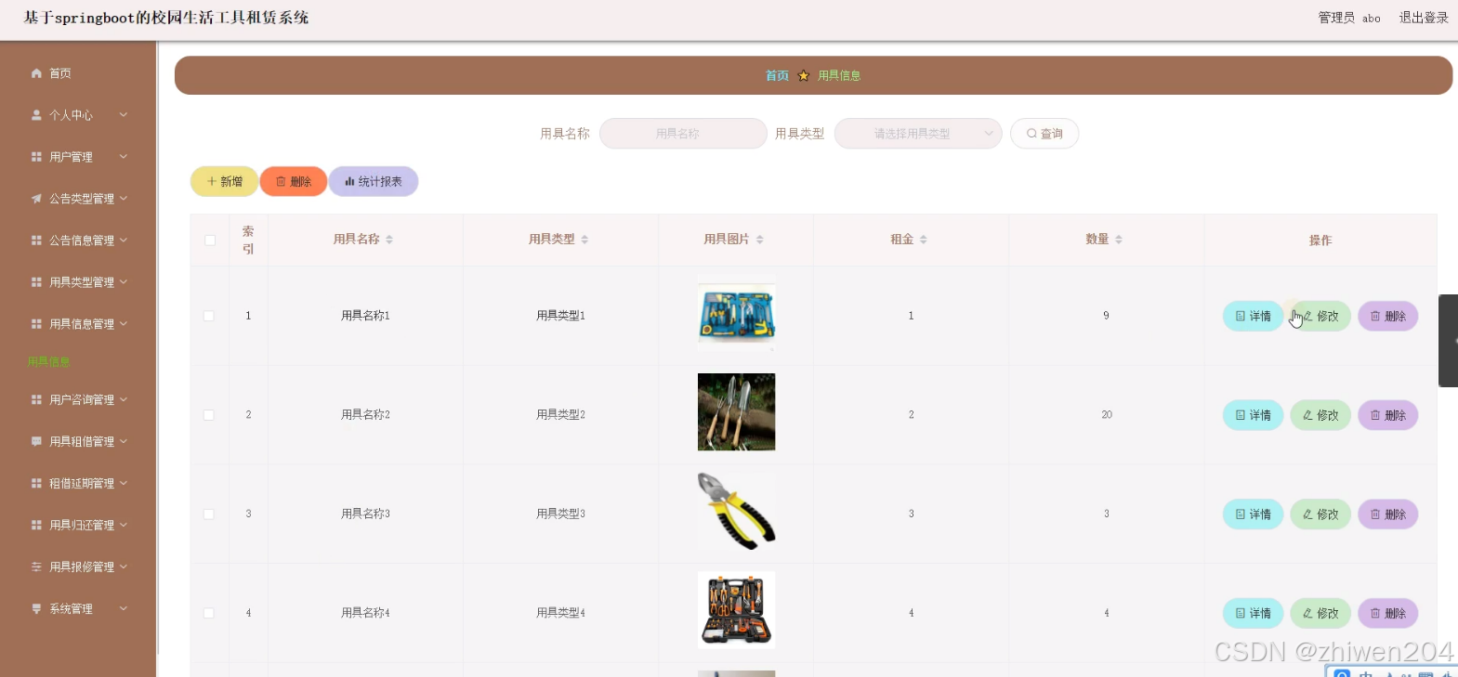Image resolution: width=1458 pixels, height=677 pixels.
Task: Click the orange 删除 batch button
Action: (294, 182)
